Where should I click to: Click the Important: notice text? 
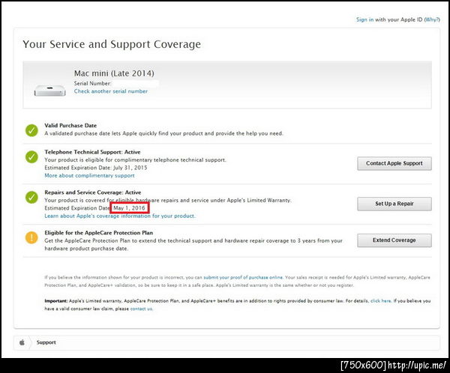[x=237, y=305]
